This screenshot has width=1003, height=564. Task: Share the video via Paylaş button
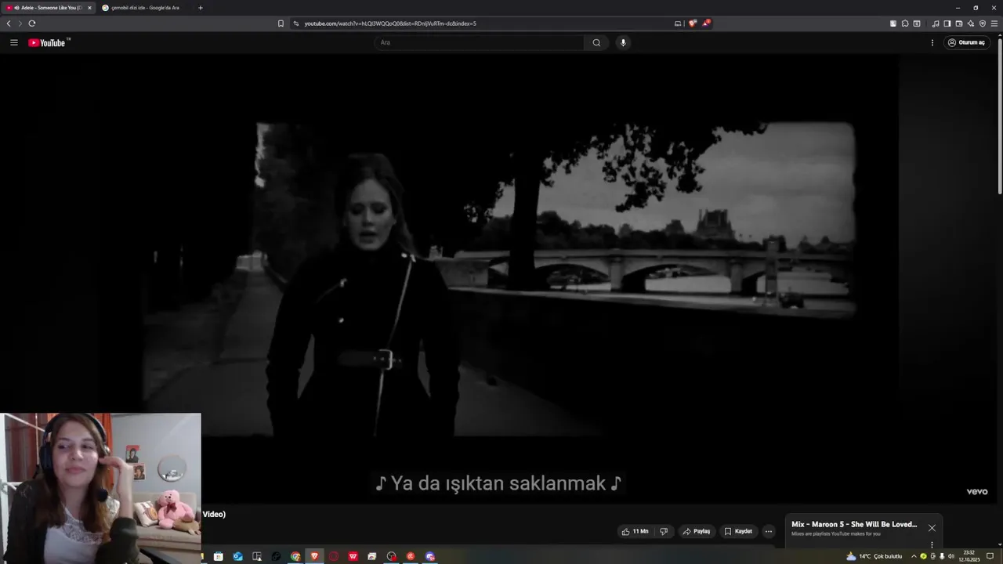[697, 531]
